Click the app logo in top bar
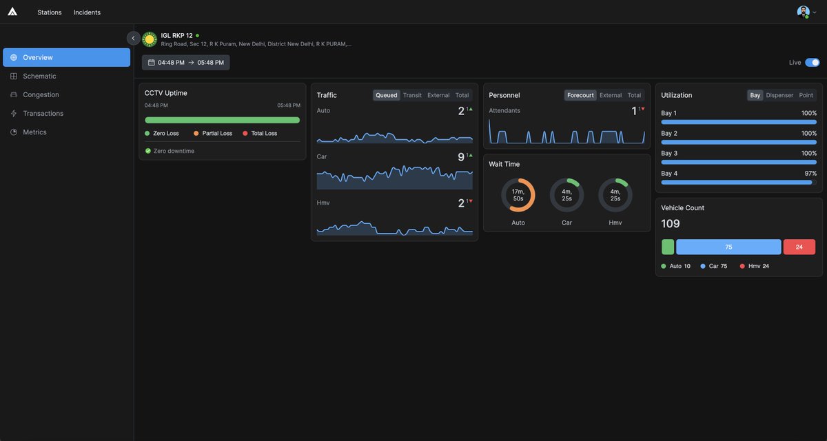 [x=12, y=12]
